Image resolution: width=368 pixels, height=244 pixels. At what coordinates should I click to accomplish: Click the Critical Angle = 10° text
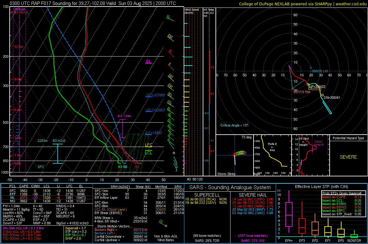(x=234, y=125)
